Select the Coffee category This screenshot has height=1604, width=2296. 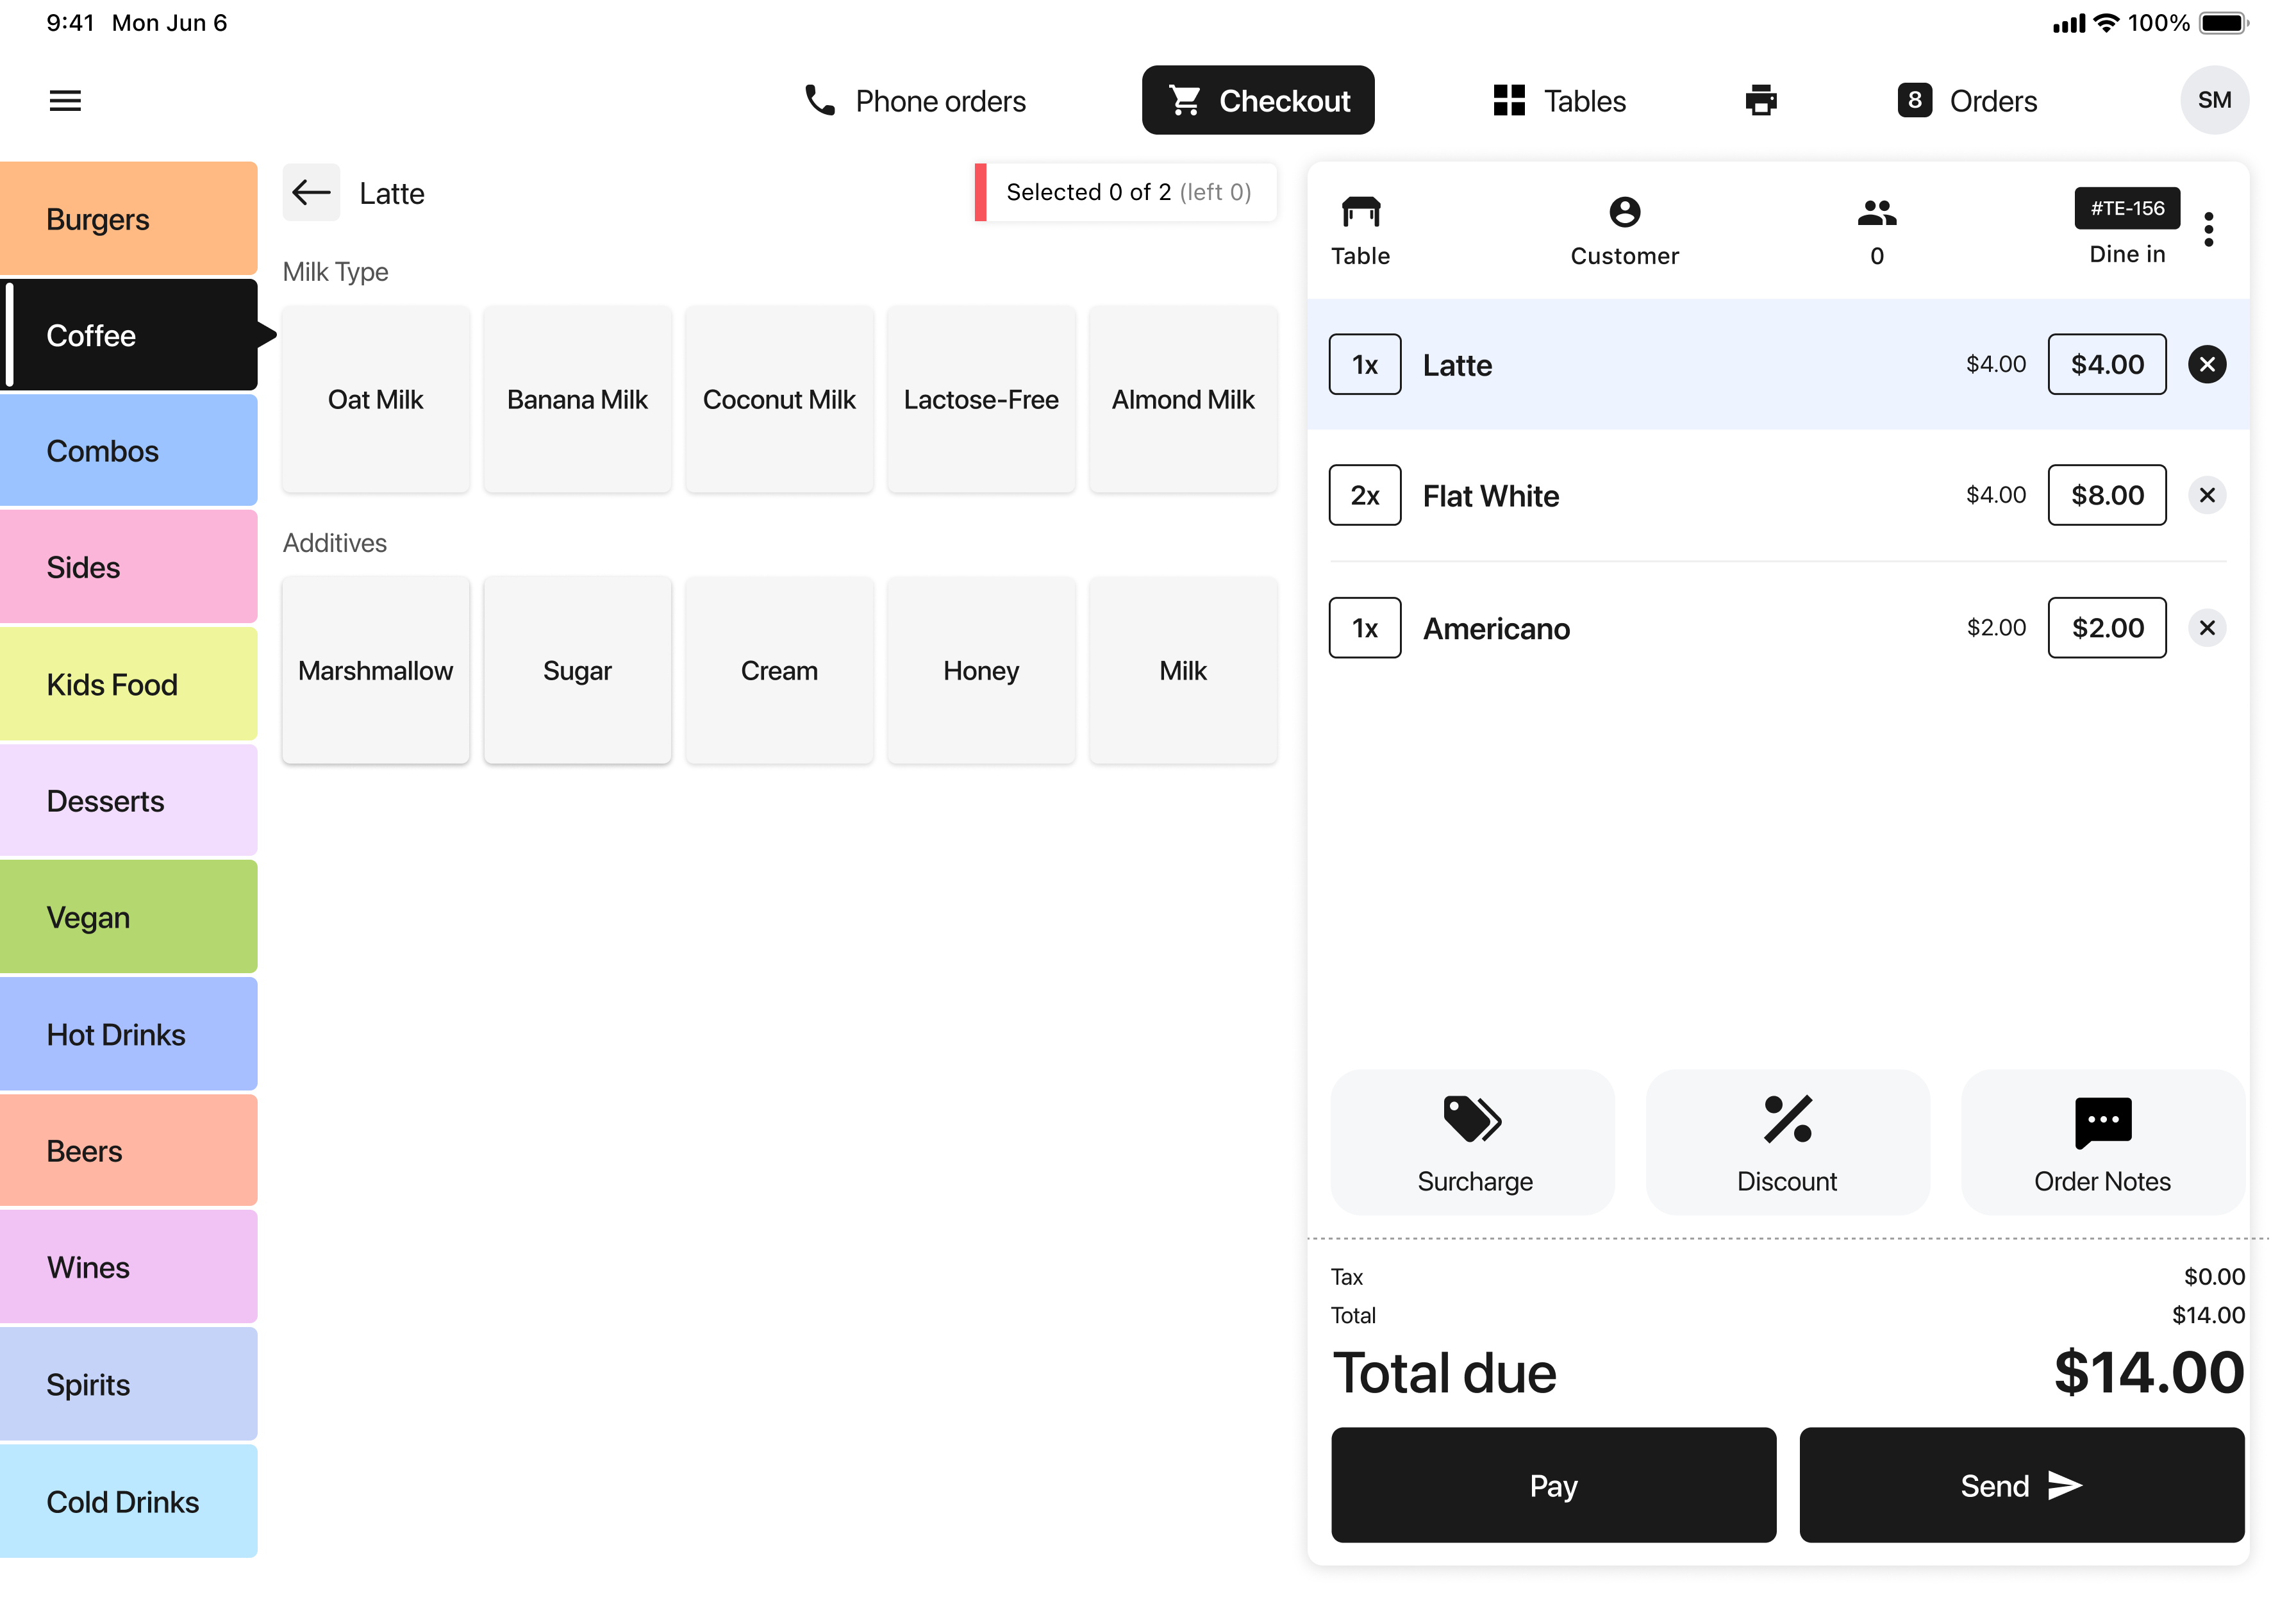(x=129, y=335)
